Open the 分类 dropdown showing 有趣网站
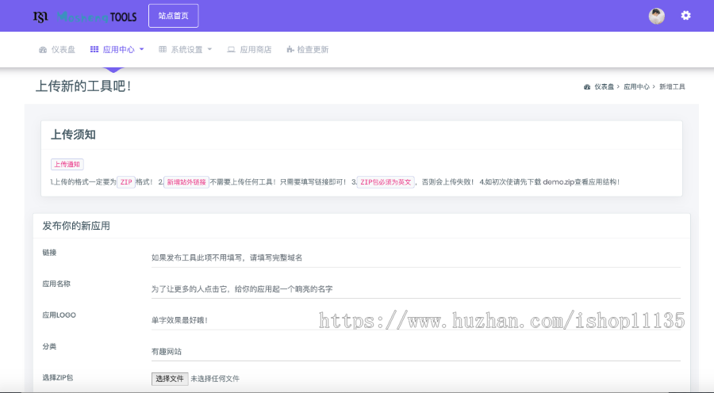This screenshot has height=393, width=714. (416, 352)
